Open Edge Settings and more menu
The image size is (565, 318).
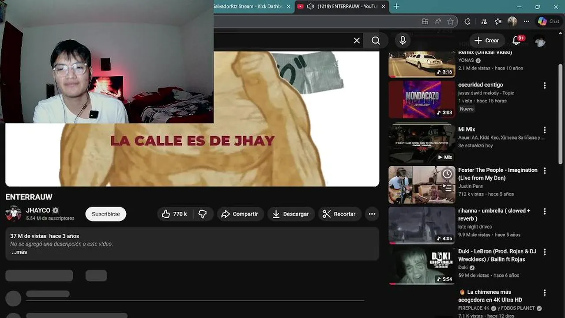click(x=527, y=21)
